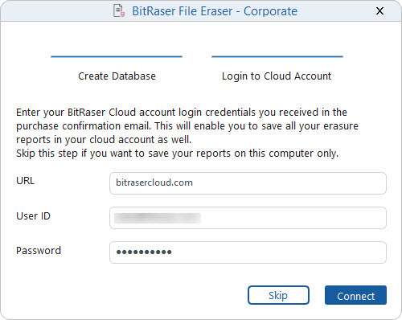
Task: Skip the cloud login step
Action: 278,295
